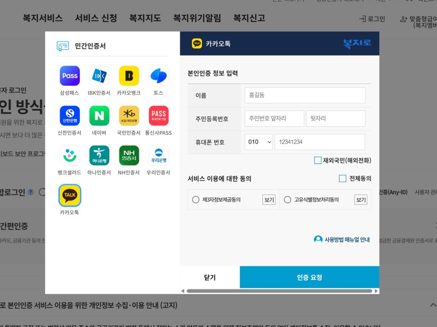Click the 이름 input field
Screen dimensions: 437x327
(305, 95)
